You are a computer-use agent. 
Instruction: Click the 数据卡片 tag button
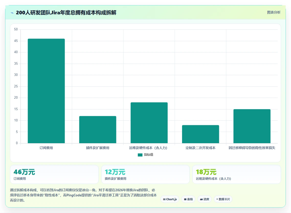[223, 199]
